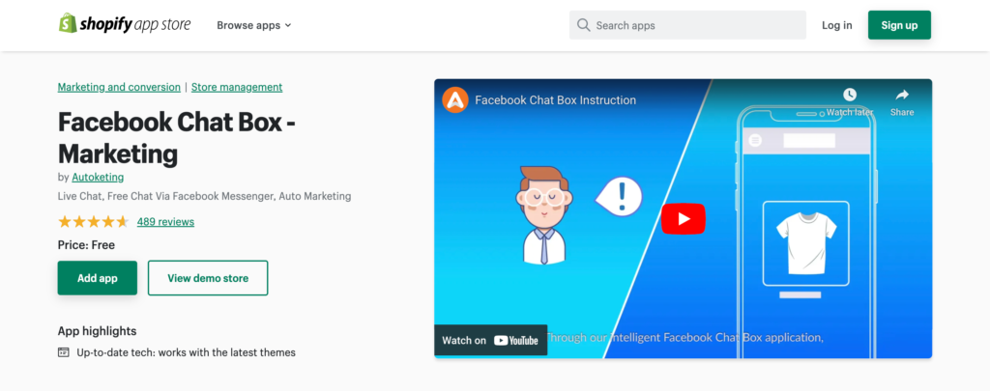Click the Autoketing channel avatar icon
This screenshot has height=391, width=990.
coord(454,99)
